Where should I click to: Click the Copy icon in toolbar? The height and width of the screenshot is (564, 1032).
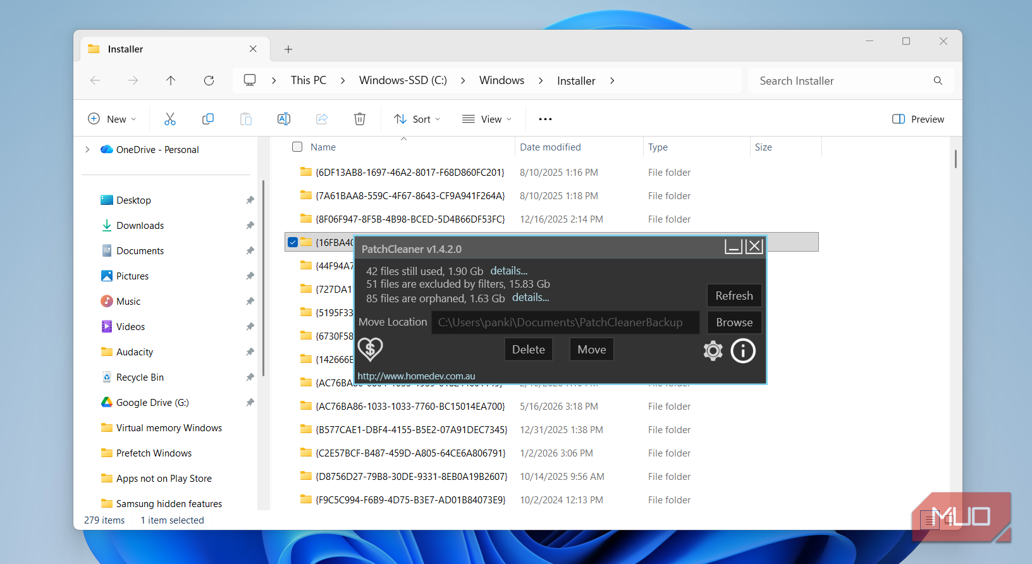click(x=208, y=119)
